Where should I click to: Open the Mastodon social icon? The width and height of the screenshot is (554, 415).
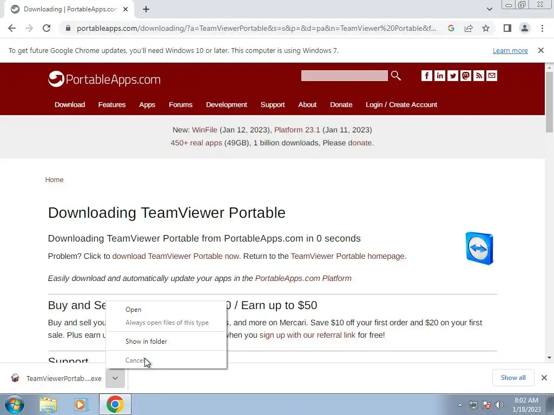pos(466,76)
